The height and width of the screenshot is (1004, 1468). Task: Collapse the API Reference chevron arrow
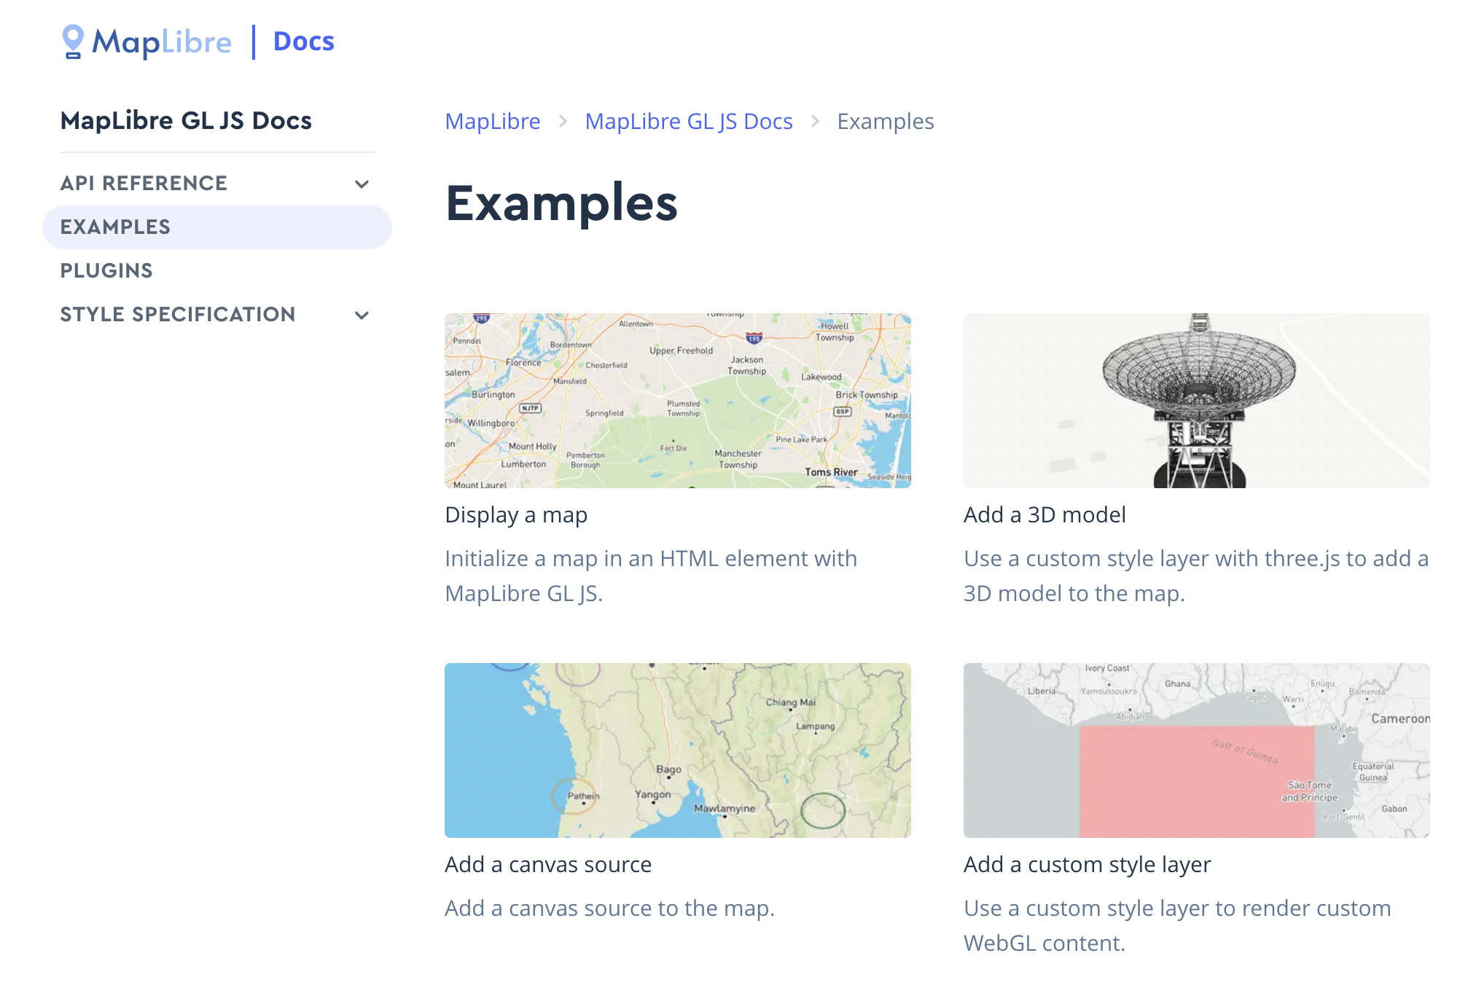362,184
